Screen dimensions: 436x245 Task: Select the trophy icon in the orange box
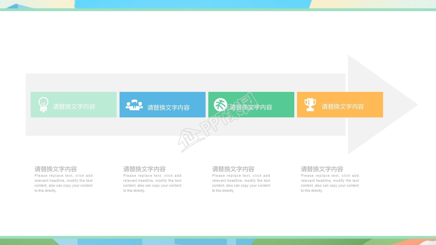310,104
